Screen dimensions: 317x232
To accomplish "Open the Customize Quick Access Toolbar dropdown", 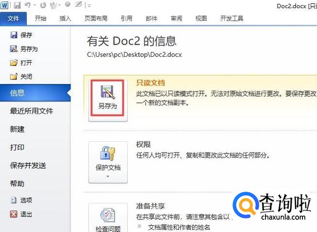I will click(x=89, y=6).
